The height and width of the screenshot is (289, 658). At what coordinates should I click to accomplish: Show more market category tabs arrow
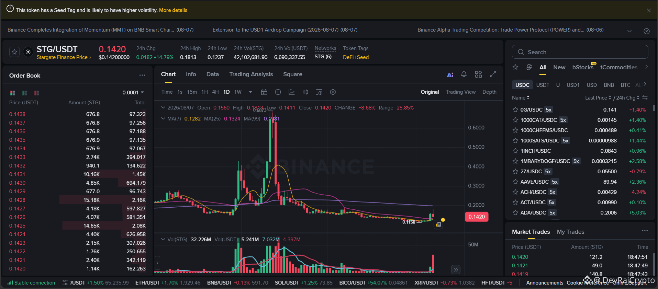click(x=646, y=67)
